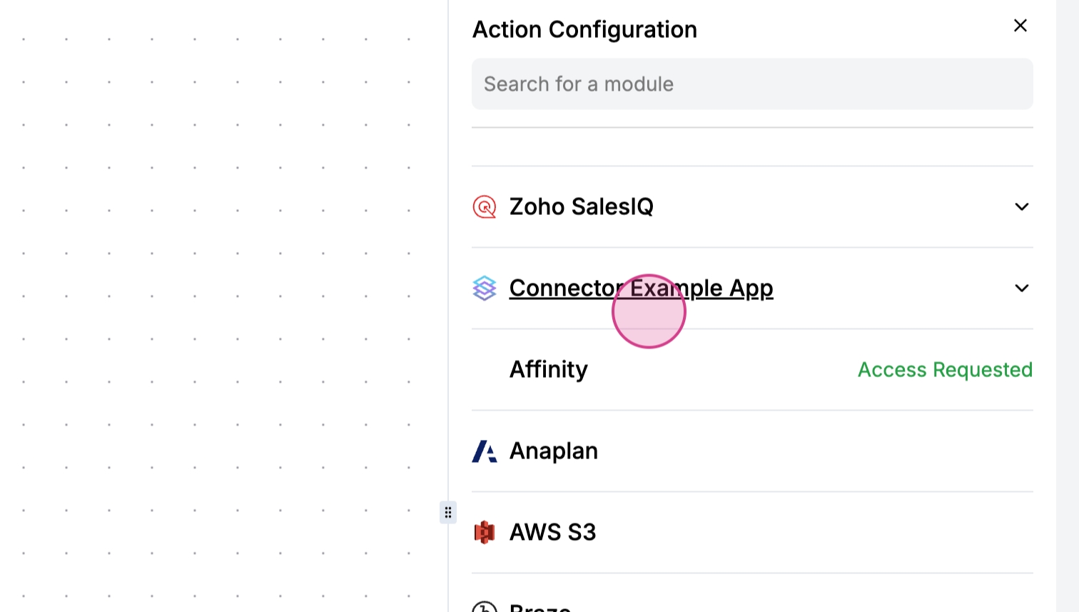
Task: Click the Access Requested status text
Action: [x=945, y=370]
